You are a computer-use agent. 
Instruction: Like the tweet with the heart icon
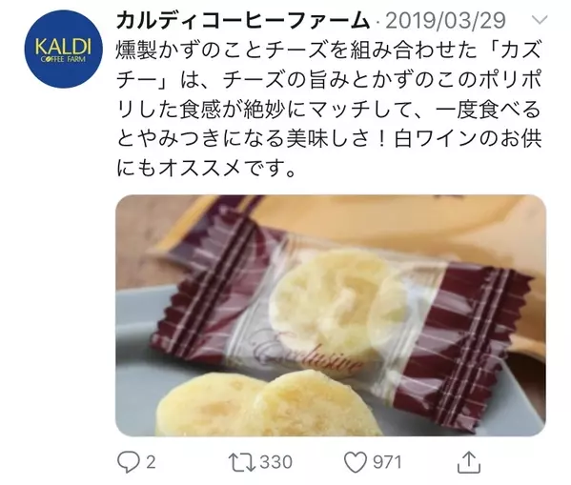[x=356, y=462]
